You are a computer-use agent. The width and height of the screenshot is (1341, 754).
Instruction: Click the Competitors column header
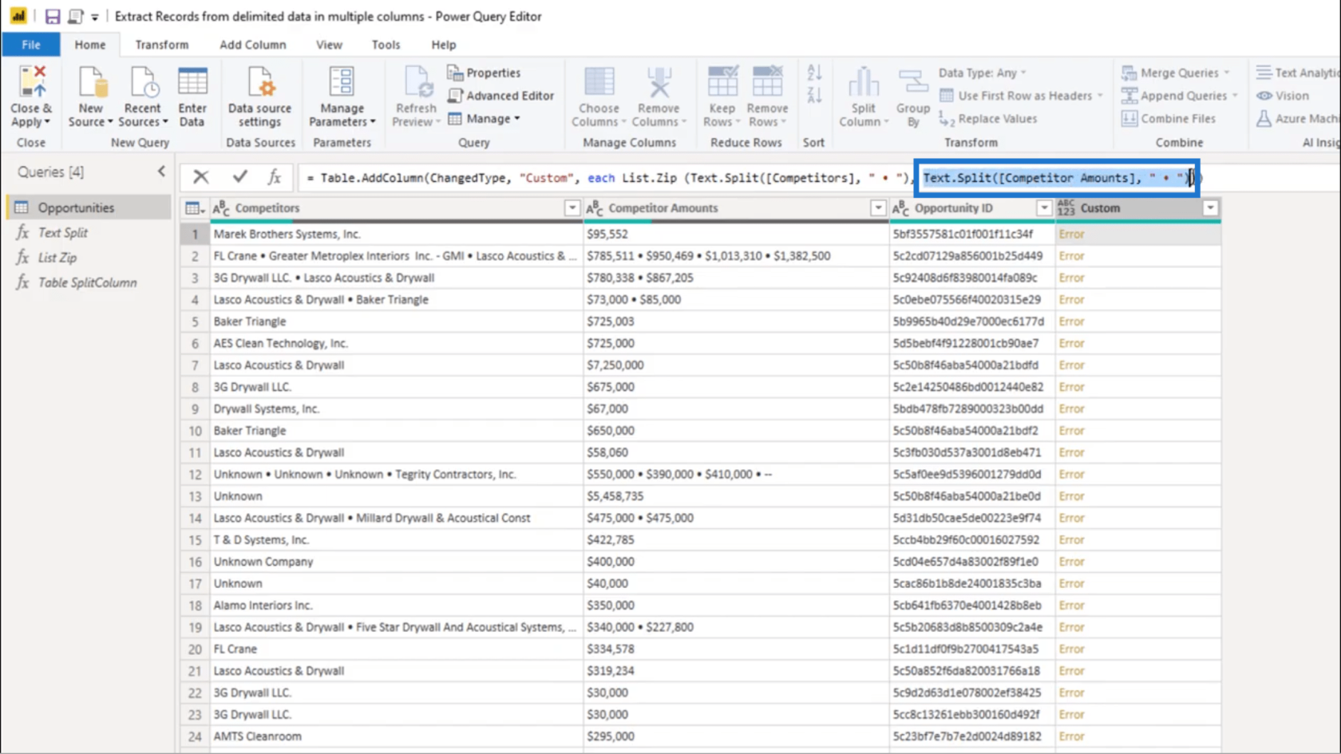396,208
